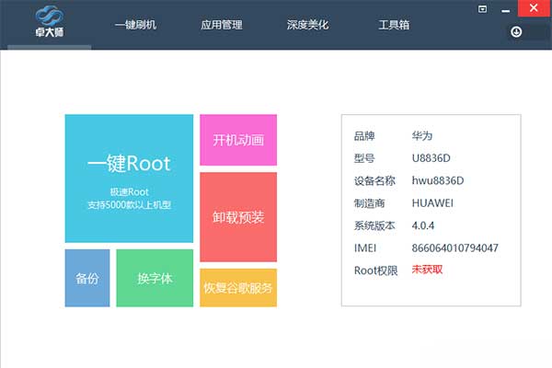Click the IMEI label
Screen dimensions: 552x368
pos(365,247)
